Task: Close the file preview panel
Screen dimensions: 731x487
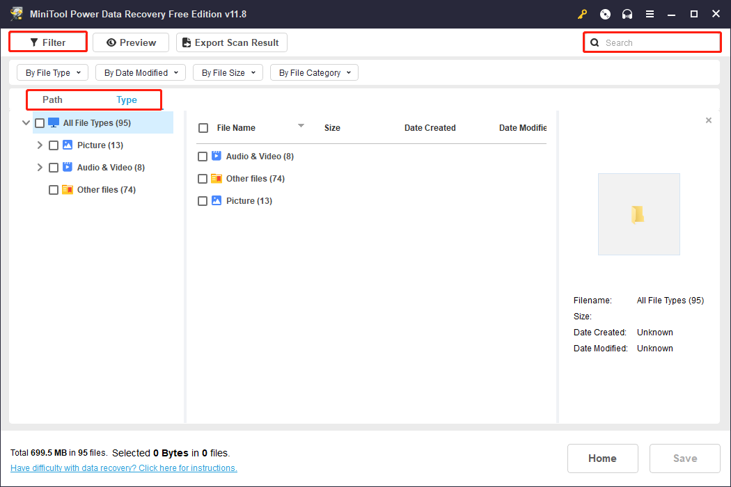Action: (709, 120)
